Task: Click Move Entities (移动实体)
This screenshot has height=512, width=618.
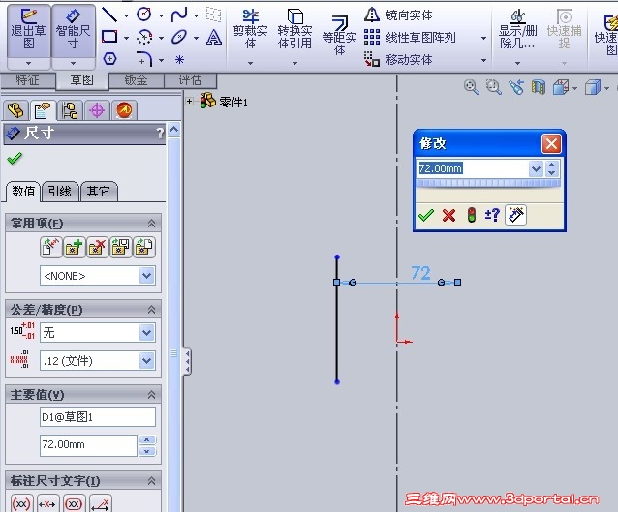Action: [398, 60]
